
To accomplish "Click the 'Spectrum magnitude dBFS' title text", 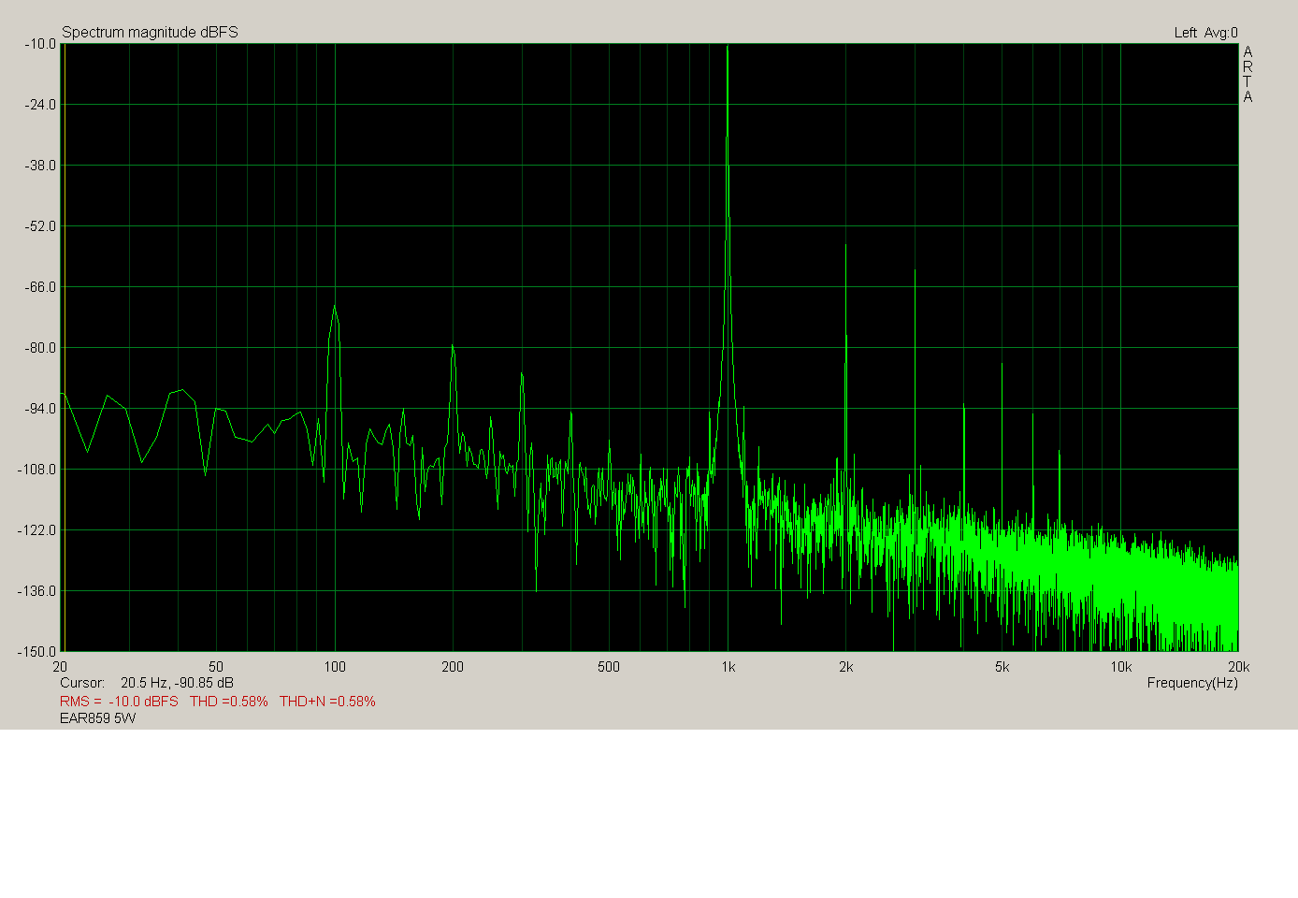I will (150, 32).
